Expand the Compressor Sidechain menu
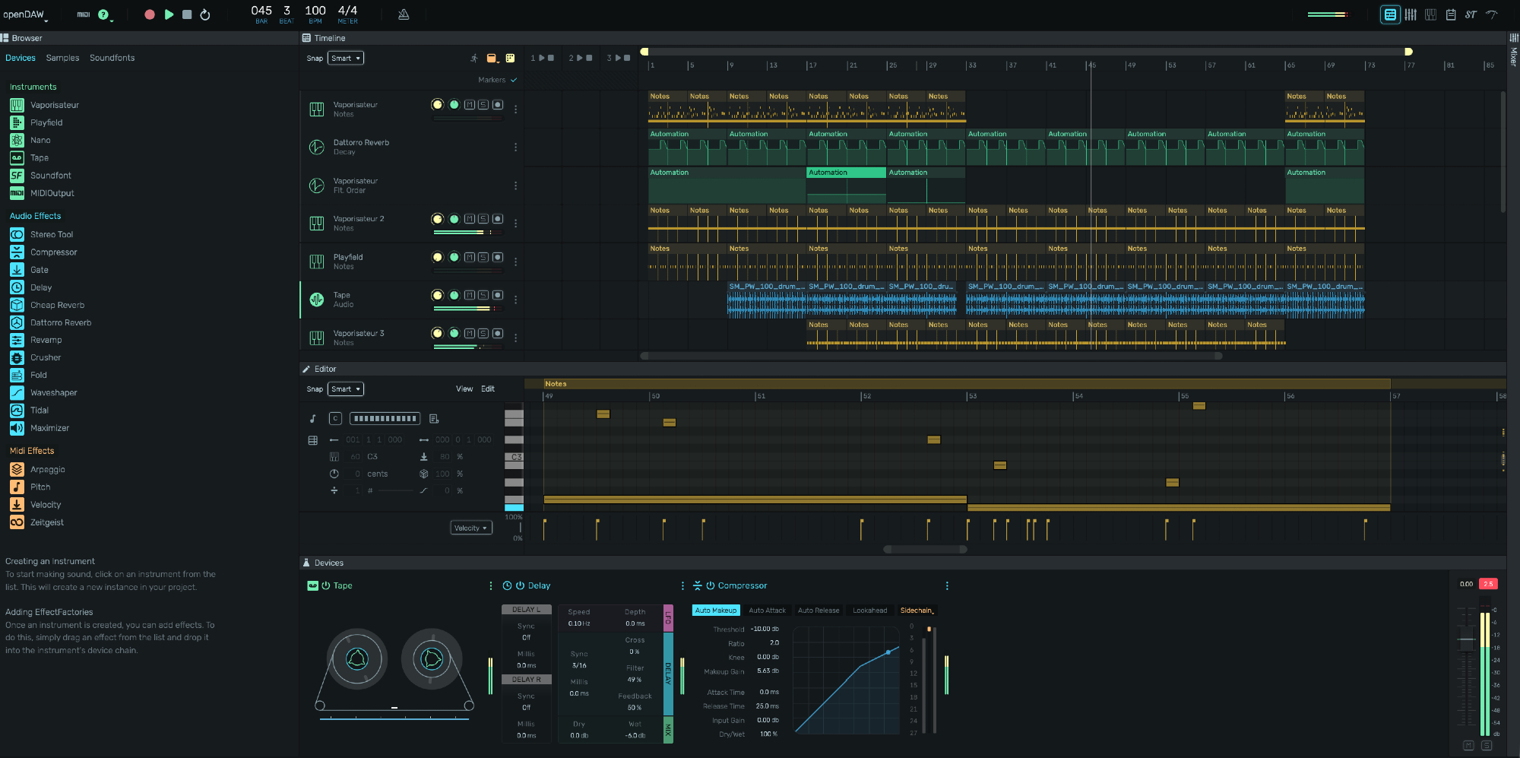Image resolution: width=1520 pixels, height=758 pixels. (917, 611)
